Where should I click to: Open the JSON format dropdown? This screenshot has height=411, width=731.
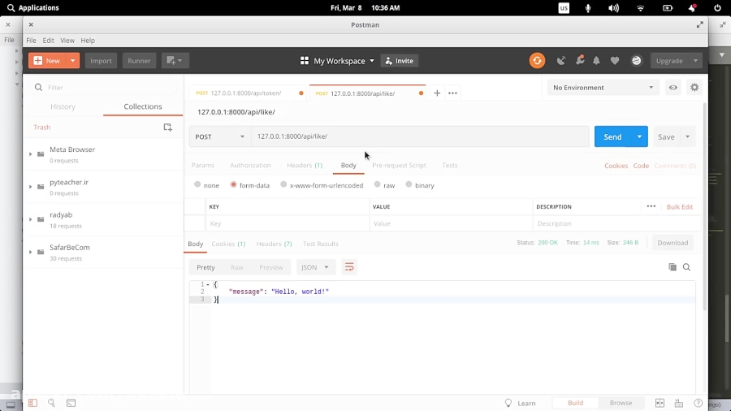pos(315,267)
